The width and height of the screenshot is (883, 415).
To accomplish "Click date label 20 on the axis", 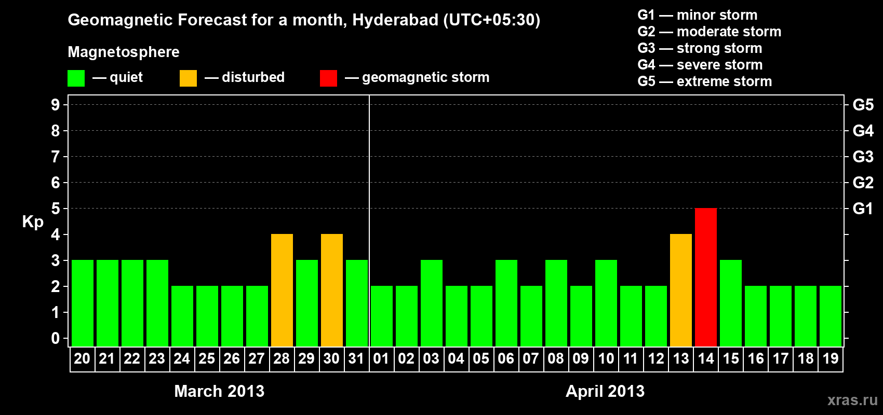I will point(82,359).
